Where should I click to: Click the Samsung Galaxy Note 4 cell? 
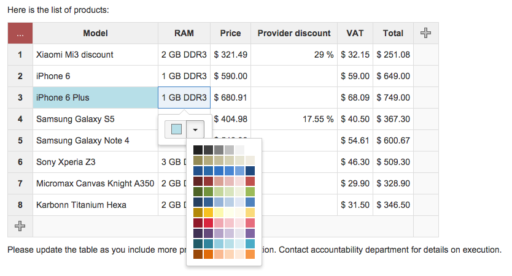[x=95, y=140]
